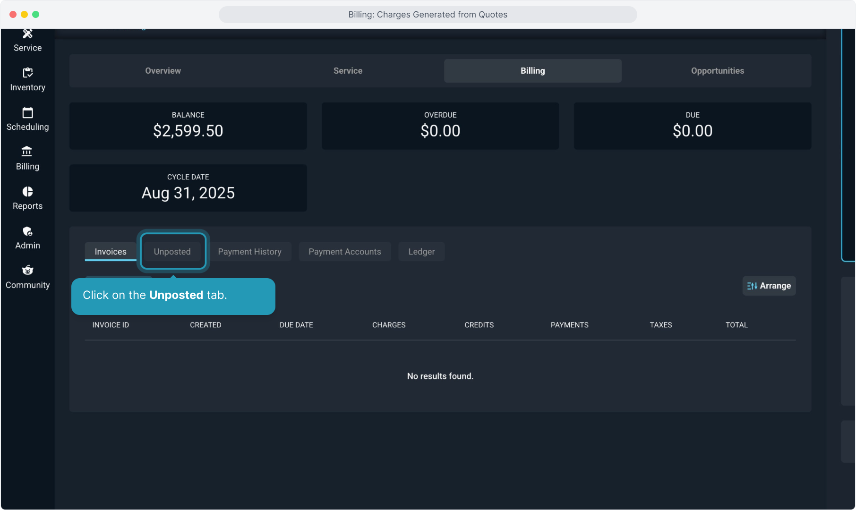Open the Payment History tab
Viewport: 856px width, 510px height.
[x=249, y=252]
